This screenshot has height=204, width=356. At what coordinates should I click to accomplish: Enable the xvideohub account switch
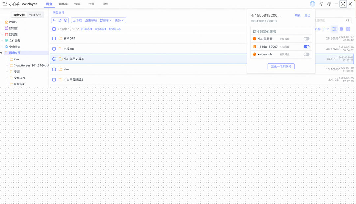tap(306, 54)
